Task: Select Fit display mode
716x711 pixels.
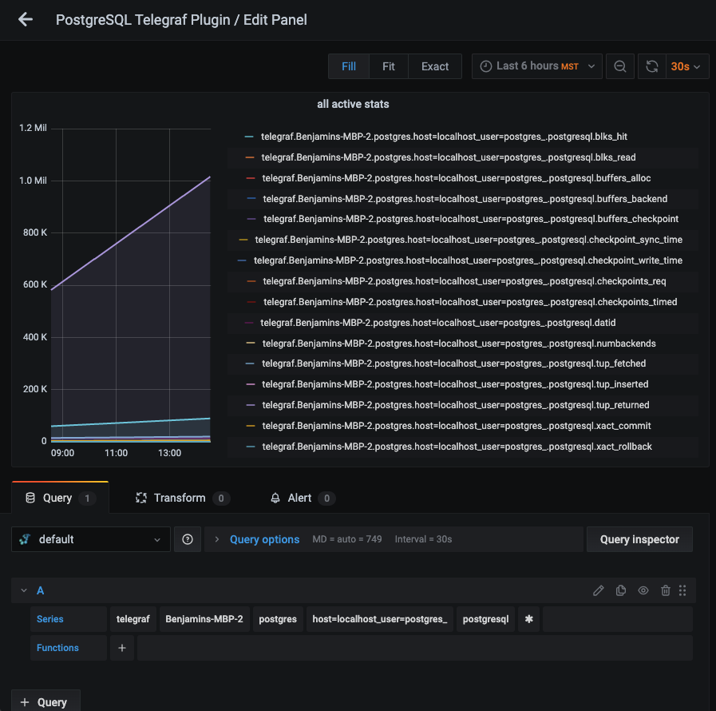Action: click(389, 66)
